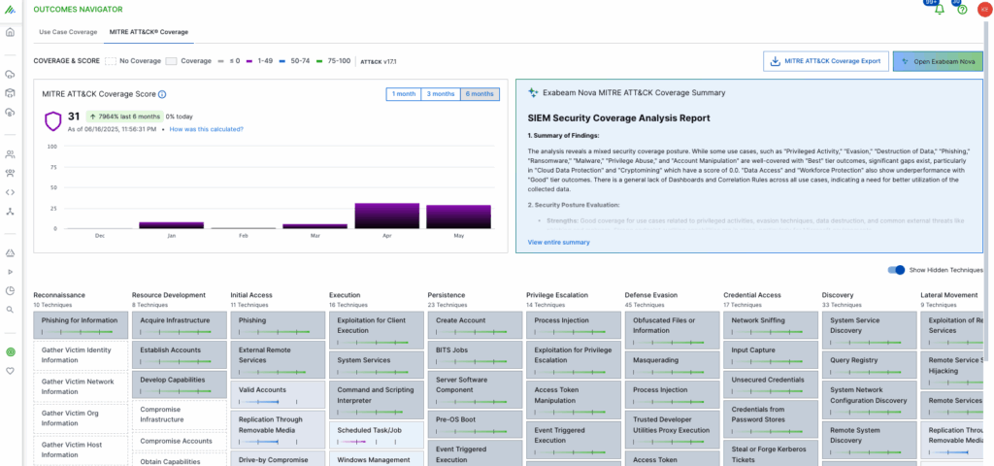Open the External Remote Services card
Viewport: 994px width, 466px height.
(278, 359)
